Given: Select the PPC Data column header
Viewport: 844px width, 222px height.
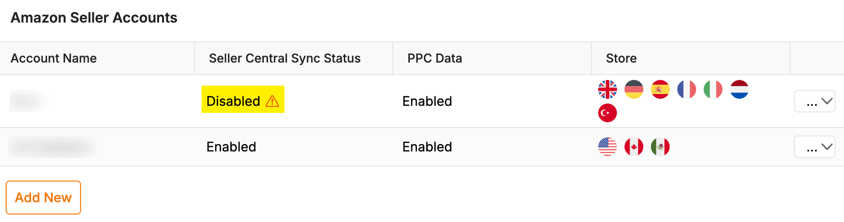Looking at the screenshot, I should (x=434, y=58).
